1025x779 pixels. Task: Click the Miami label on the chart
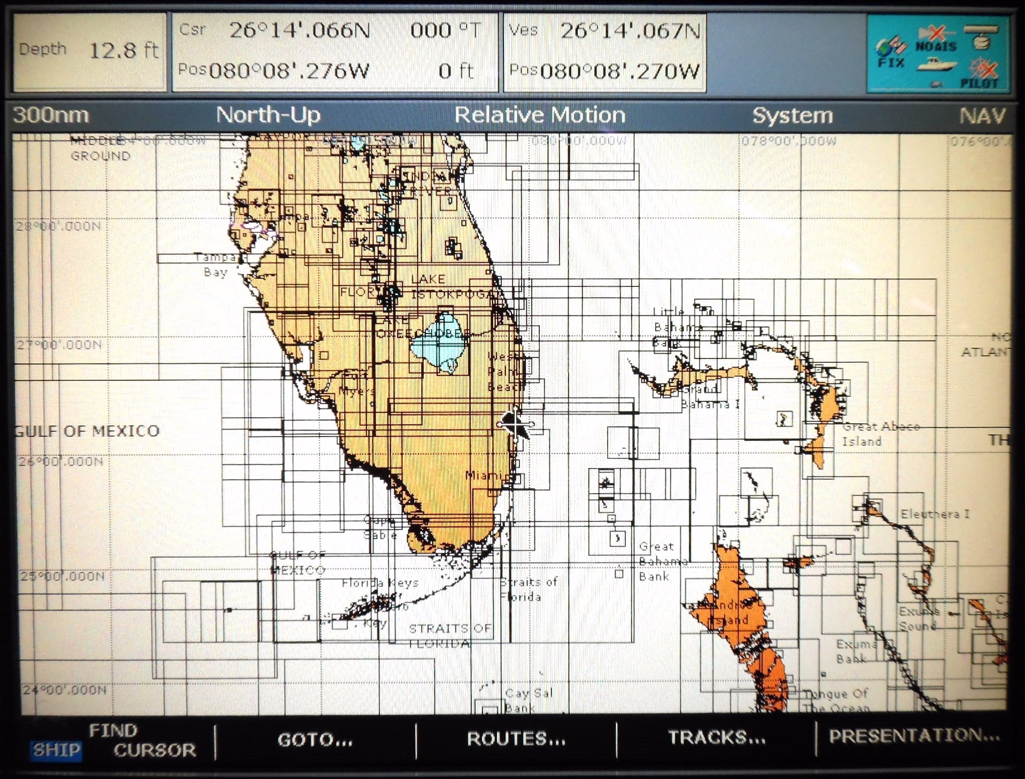(483, 474)
